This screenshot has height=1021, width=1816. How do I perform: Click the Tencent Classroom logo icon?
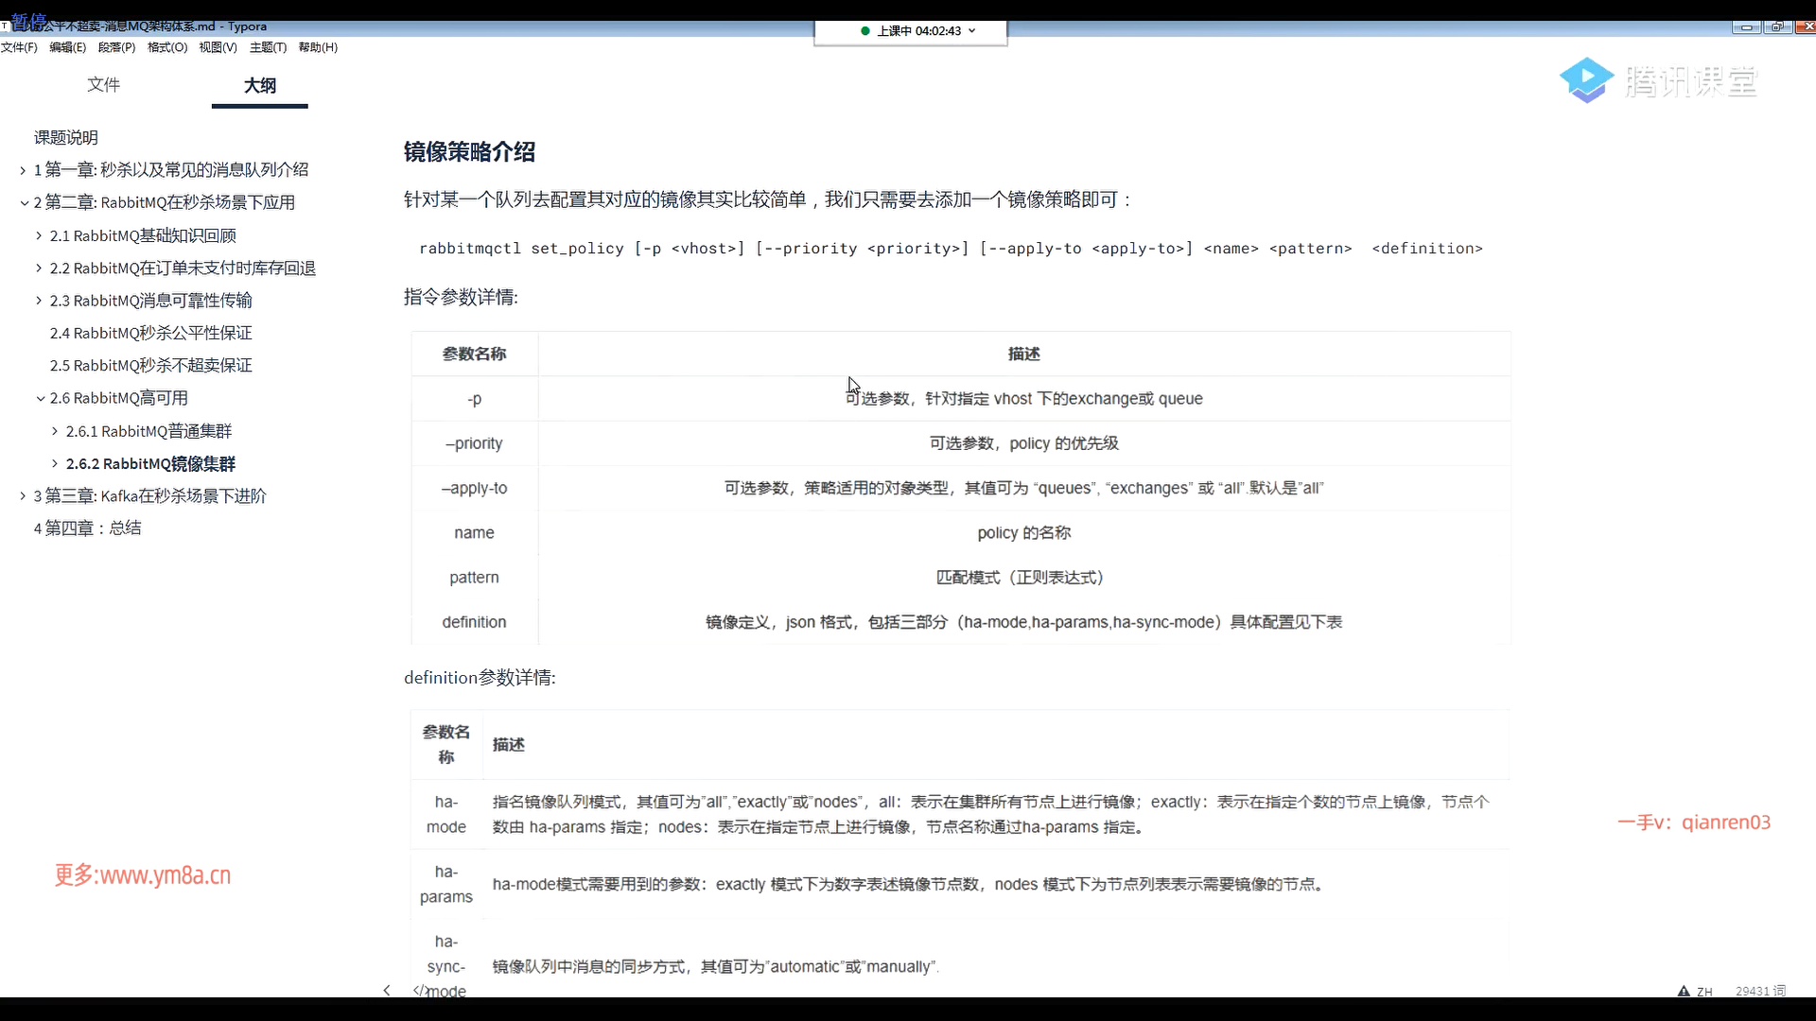1586,80
